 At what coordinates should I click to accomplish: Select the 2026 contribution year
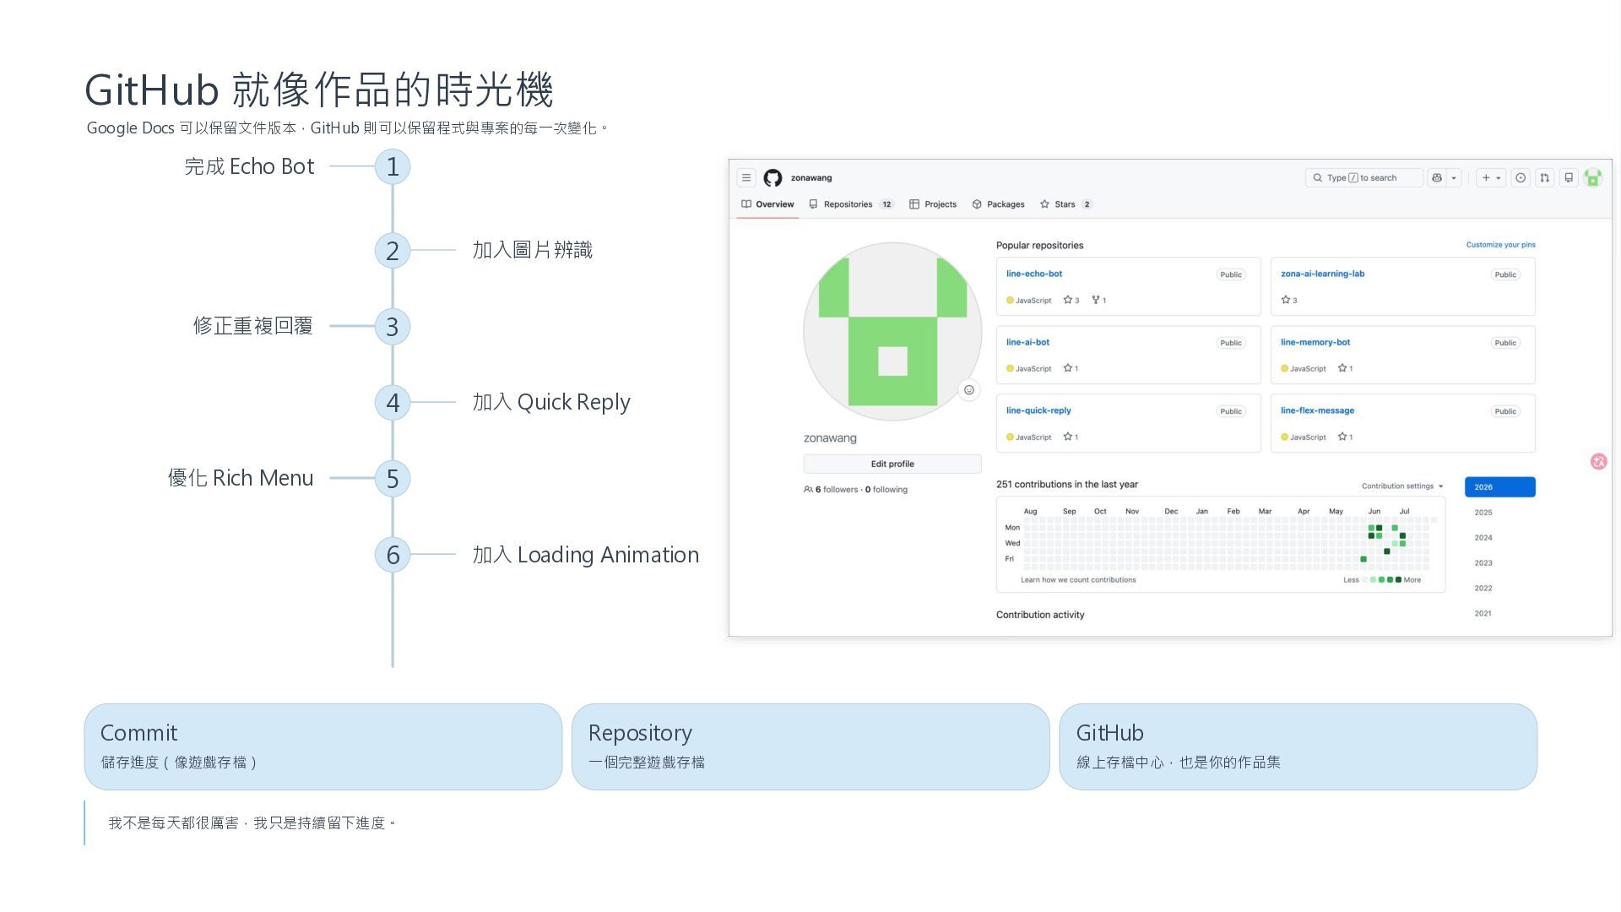point(1499,487)
